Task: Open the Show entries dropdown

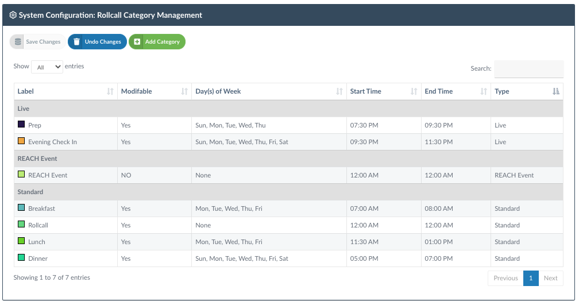Action: tap(47, 67)
